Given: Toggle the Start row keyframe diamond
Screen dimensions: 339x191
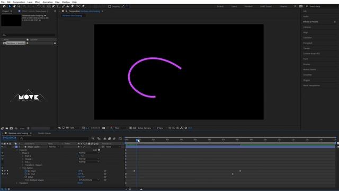Looking at the screenshot, I should pos(5,171).
